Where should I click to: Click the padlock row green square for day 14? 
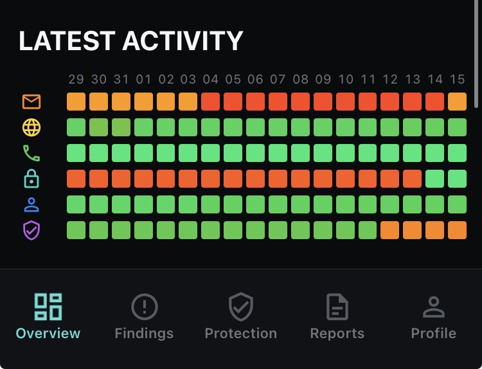[434, 179]
